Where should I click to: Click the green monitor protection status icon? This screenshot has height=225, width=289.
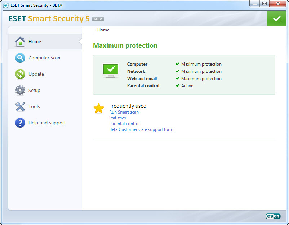(x=111, y=70)
